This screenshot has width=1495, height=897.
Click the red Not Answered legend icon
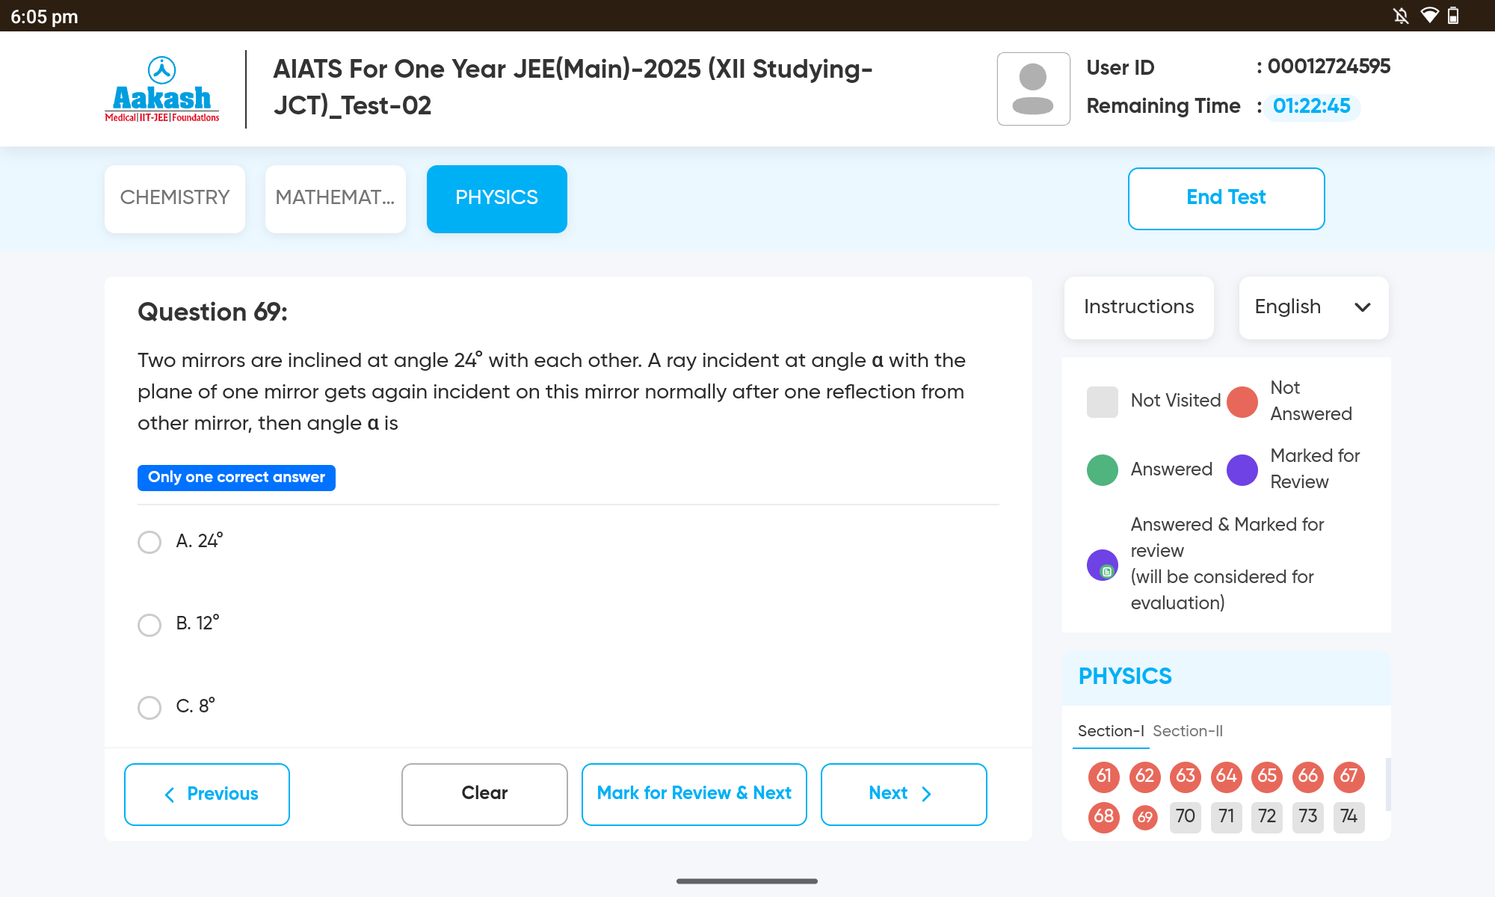[1242, 401]
